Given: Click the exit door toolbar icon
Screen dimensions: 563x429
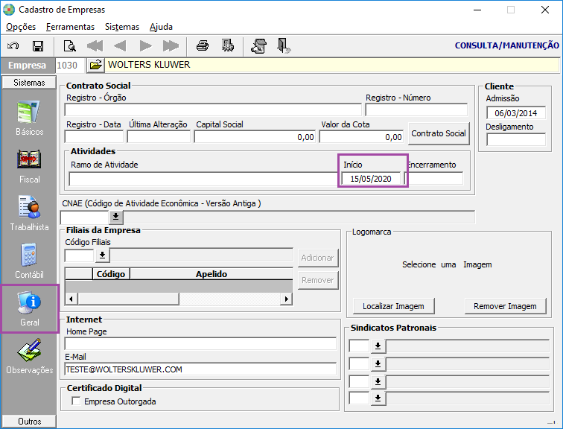Looking at the screenshot, I should coord(284,46).
